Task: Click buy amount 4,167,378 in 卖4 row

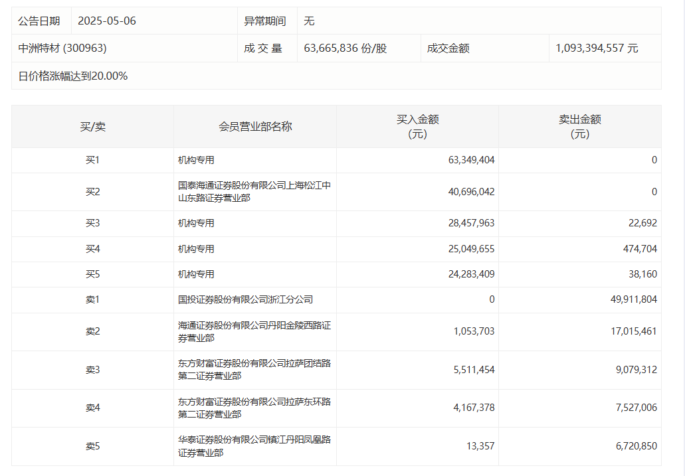Action: [474, 408]
